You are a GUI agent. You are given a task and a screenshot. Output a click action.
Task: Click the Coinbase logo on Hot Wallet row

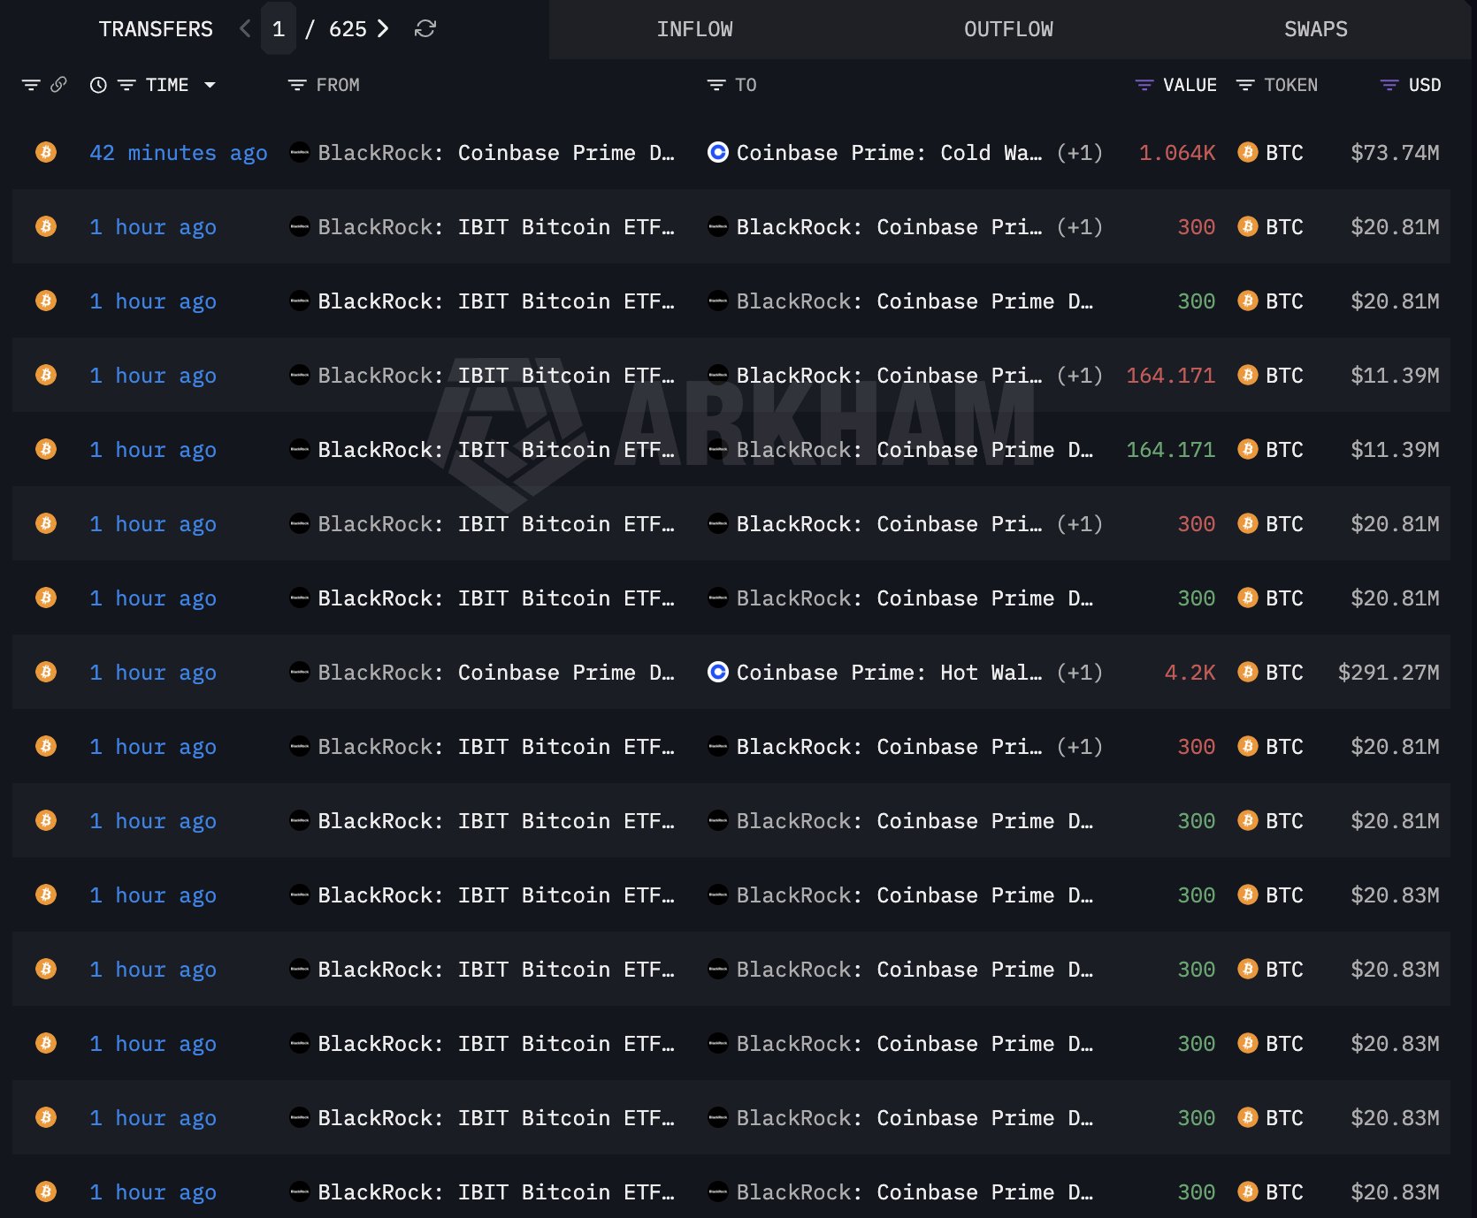718,672
